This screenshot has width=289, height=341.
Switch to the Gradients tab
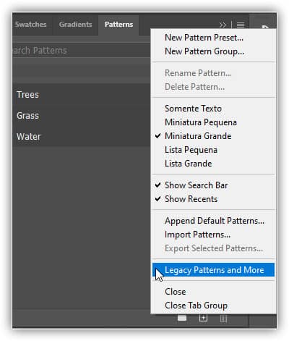[75, 25]
